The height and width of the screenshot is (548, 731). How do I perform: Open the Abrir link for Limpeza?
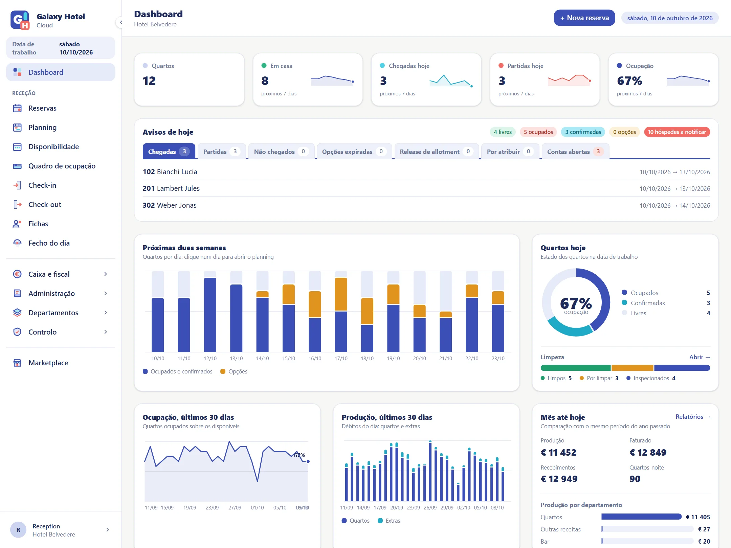(x=700, y=357)
